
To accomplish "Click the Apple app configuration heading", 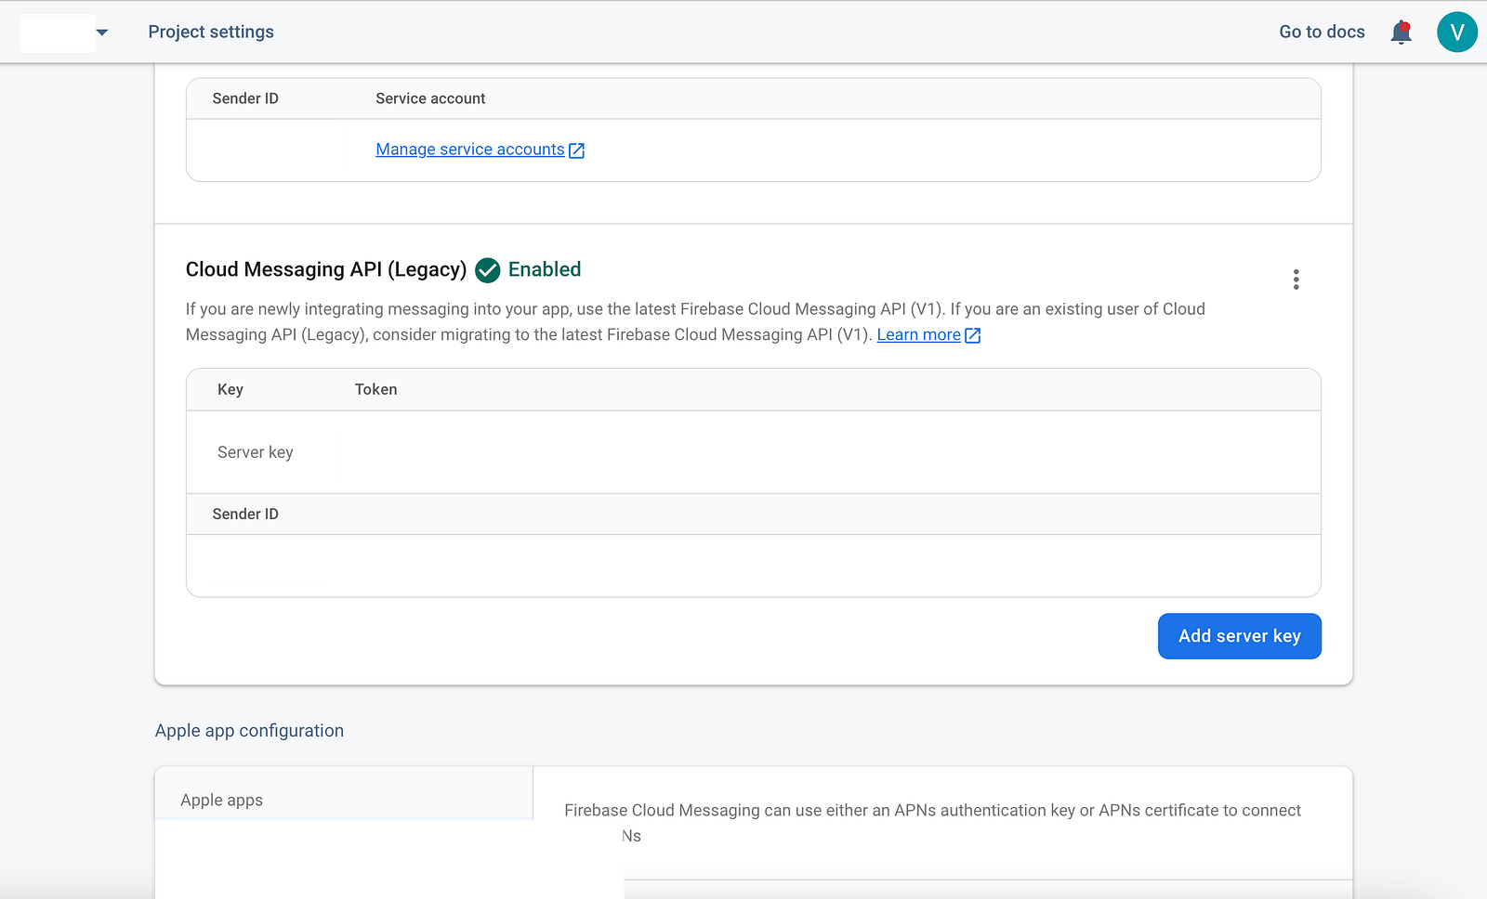I will pos(249,731).
